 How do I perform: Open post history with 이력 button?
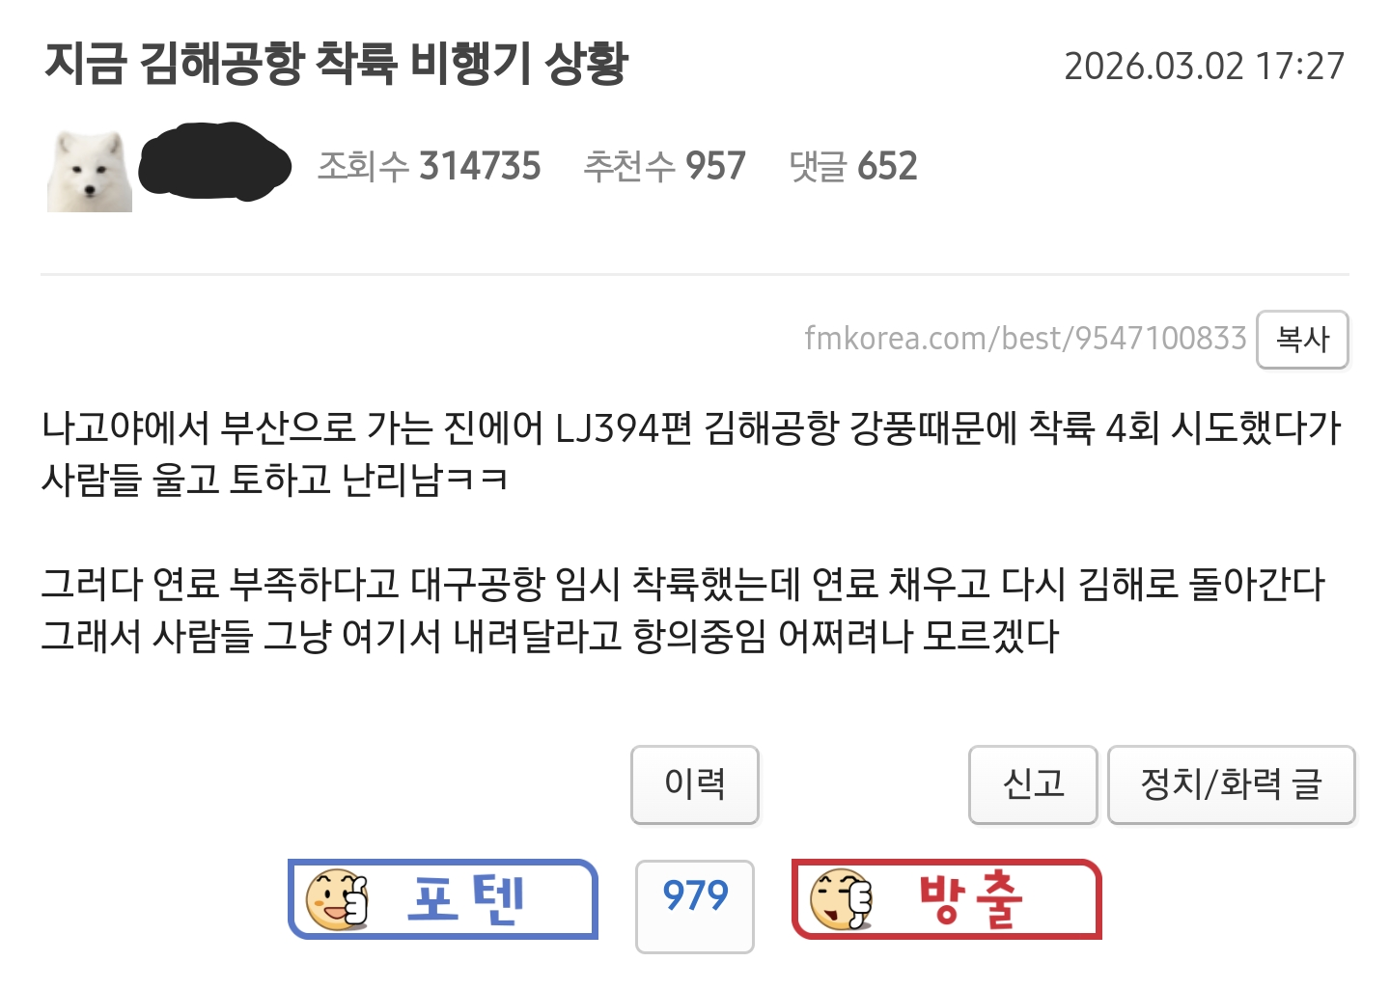pyautogui.click(x=695, y=784)
